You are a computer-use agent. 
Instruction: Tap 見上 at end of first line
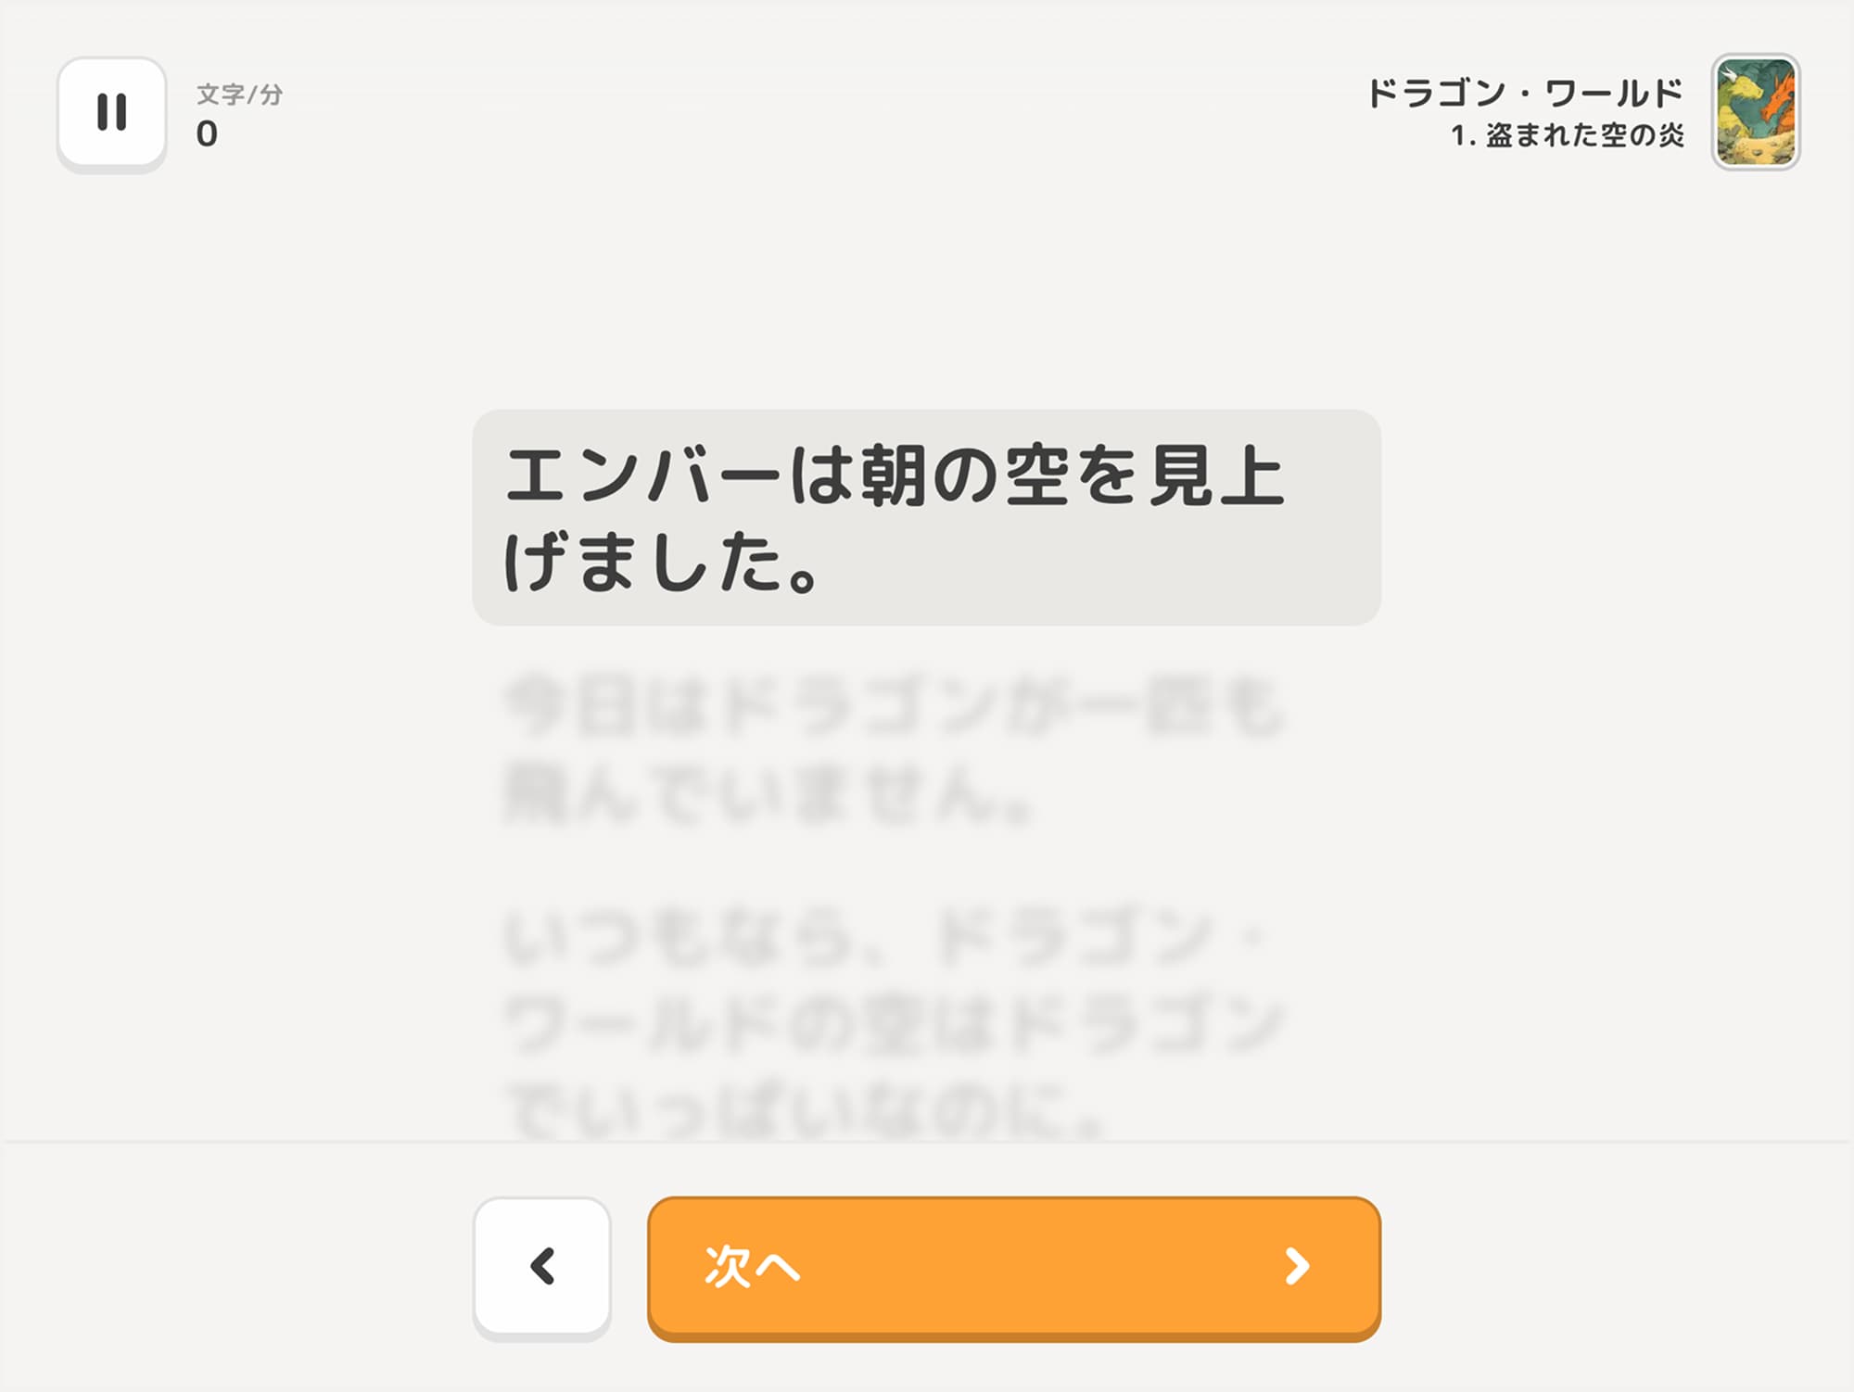[1216, 475]
